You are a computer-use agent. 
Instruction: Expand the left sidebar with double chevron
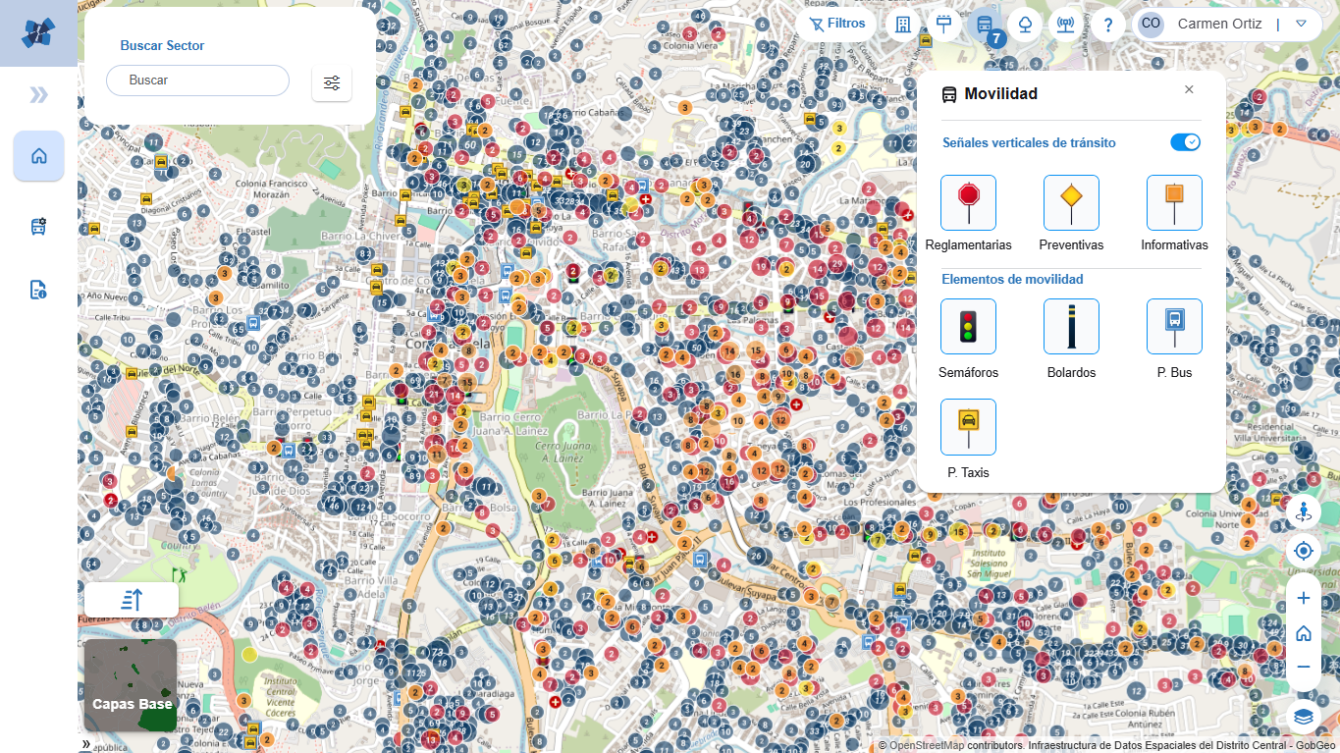click(38, 94)
